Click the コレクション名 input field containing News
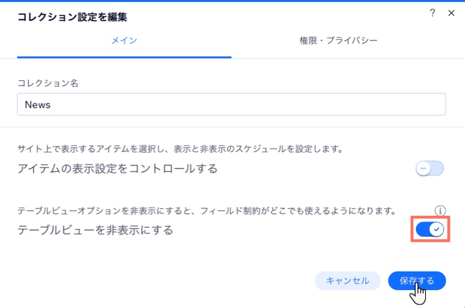Screen dimensions: 465x308 [231, 105]
